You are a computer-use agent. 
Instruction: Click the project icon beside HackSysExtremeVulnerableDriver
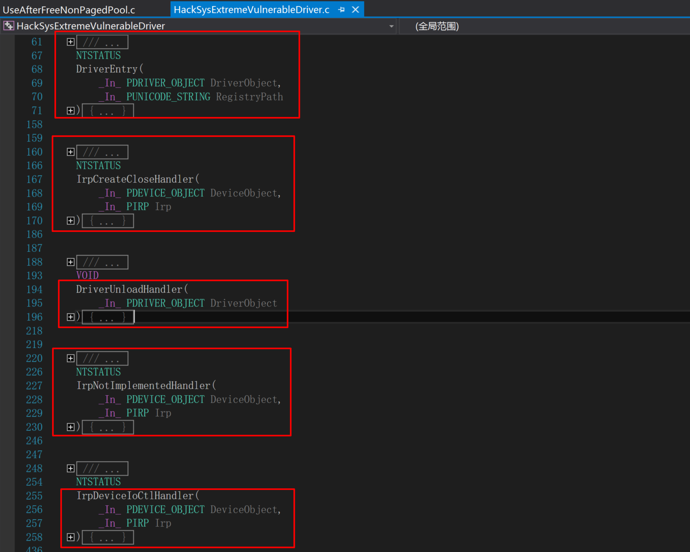point(9,26)
